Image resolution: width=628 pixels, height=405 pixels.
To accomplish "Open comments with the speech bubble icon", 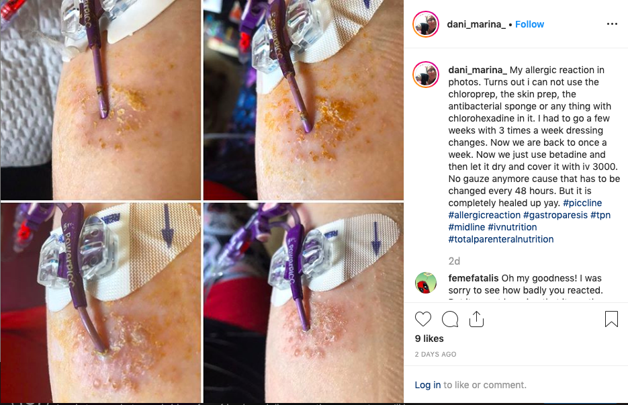I will click(x=450, y=319).
